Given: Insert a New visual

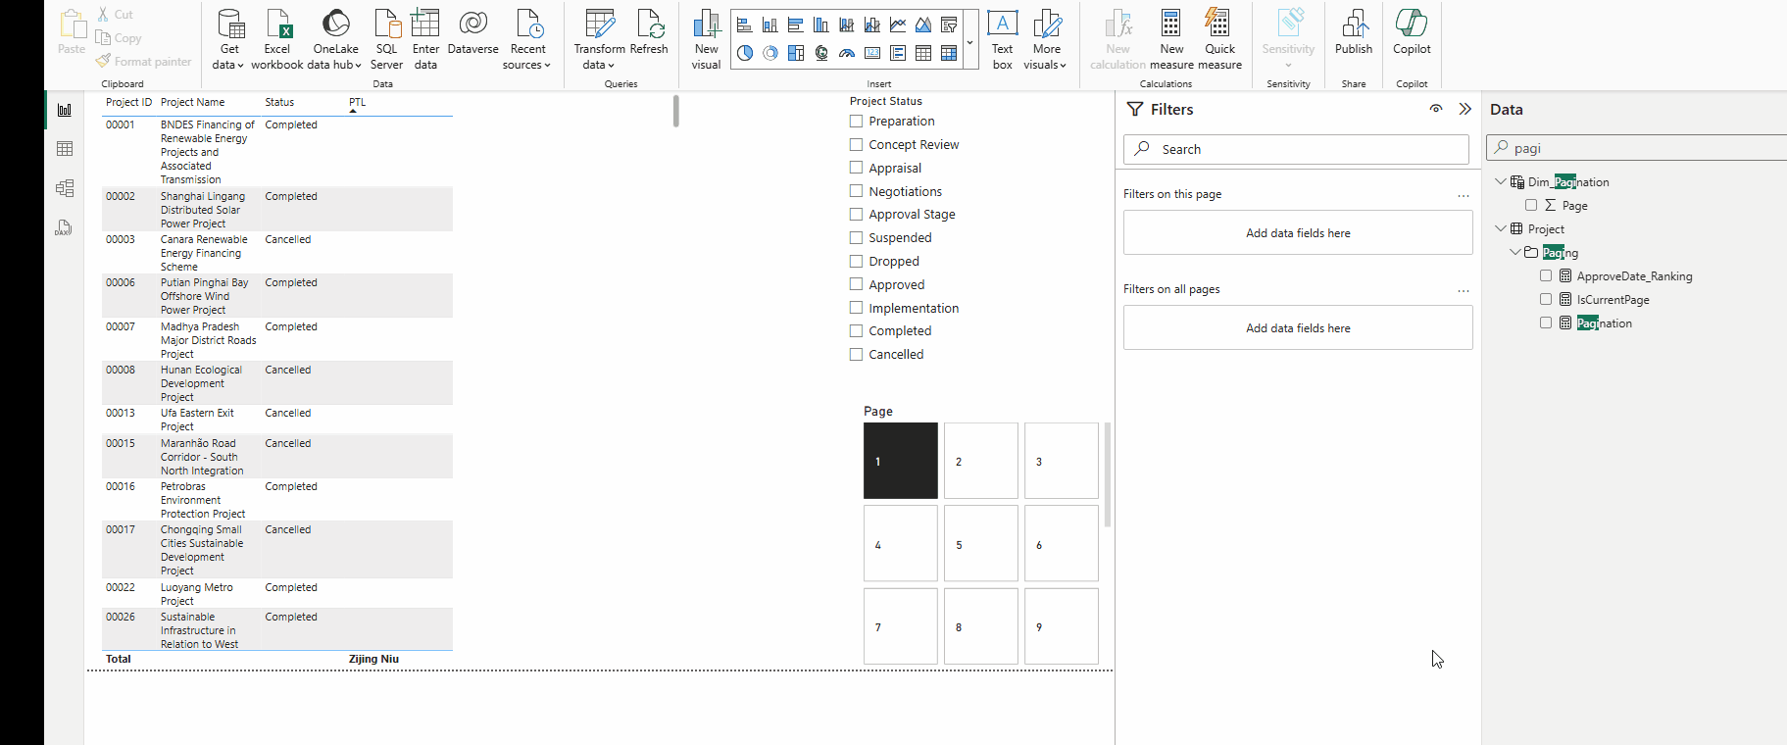Looking at the screenshot, I should click(706, 39).
